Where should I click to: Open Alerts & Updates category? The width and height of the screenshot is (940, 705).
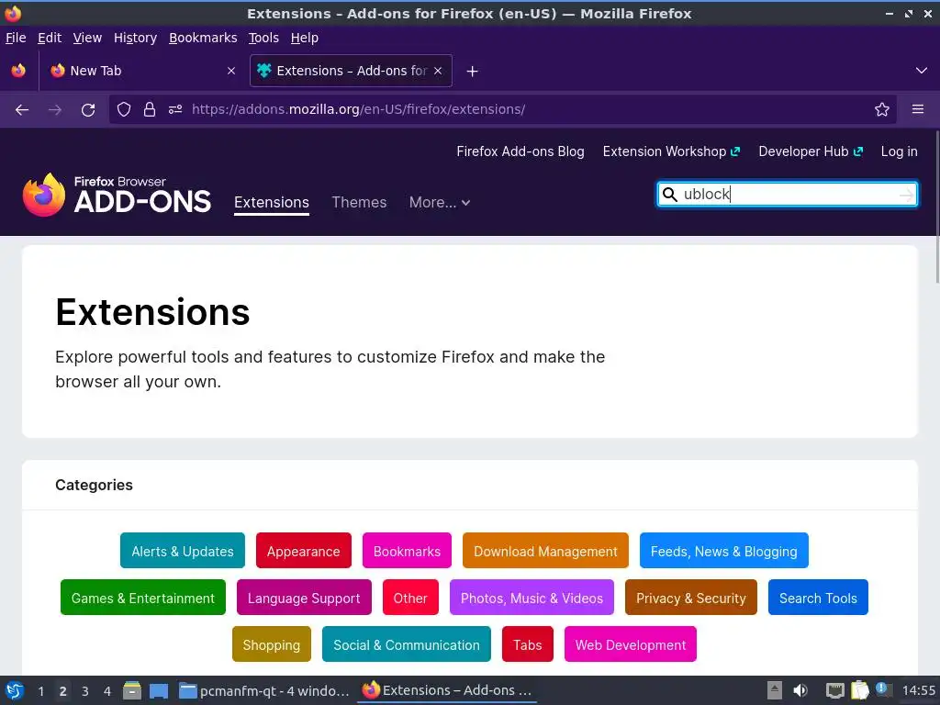[183, 551]
